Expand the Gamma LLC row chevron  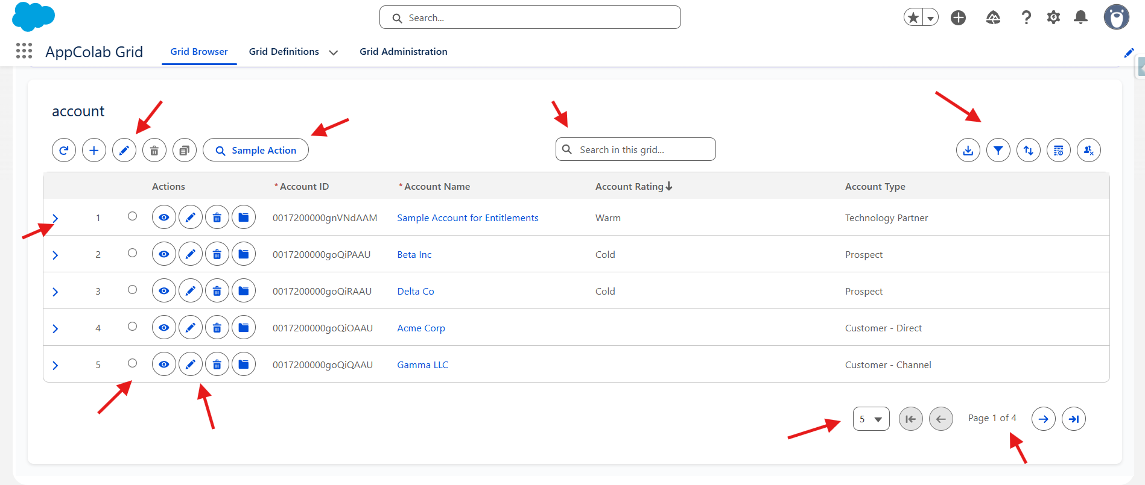point(56,365)
